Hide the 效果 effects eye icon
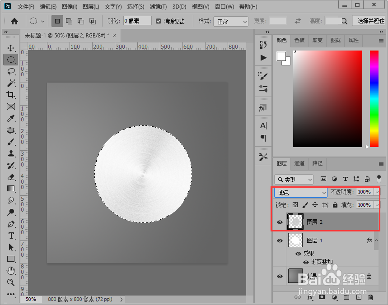Screen dimensions: 388x305 pos(298,254)
